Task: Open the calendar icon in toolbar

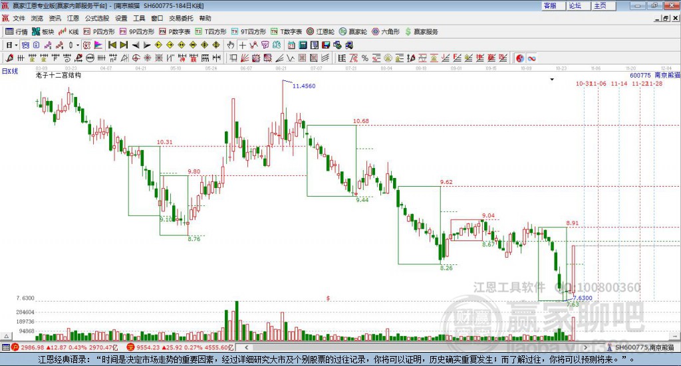Action: click(x=291, y=45)
